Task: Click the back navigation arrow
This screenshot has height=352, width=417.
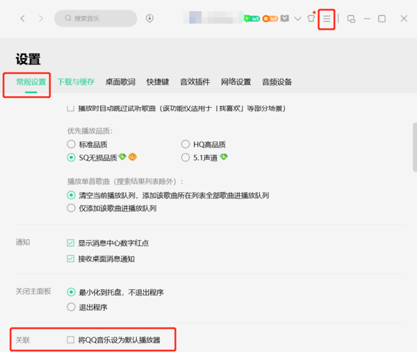Action: pyautogui.click(x=23, y=18)
